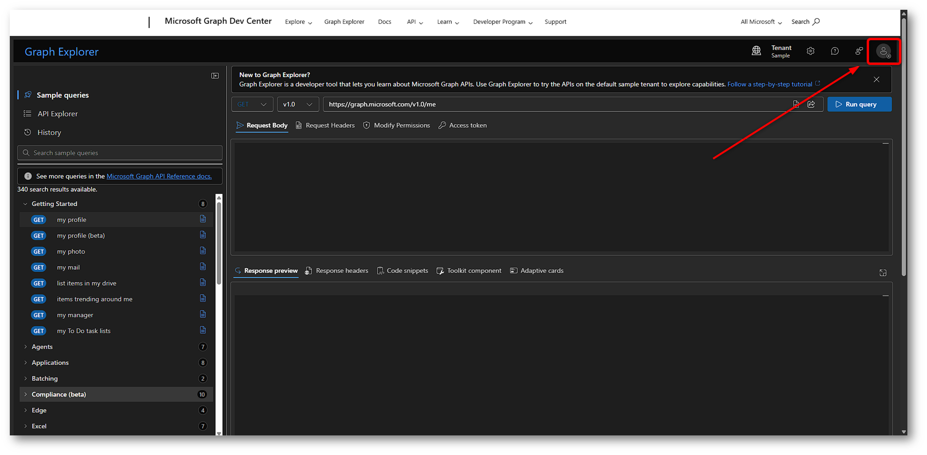Click the sample queries vertical scrollbar
Image resolution: width=927 pixels, height=455 pixels.
(x=219, y=243)
